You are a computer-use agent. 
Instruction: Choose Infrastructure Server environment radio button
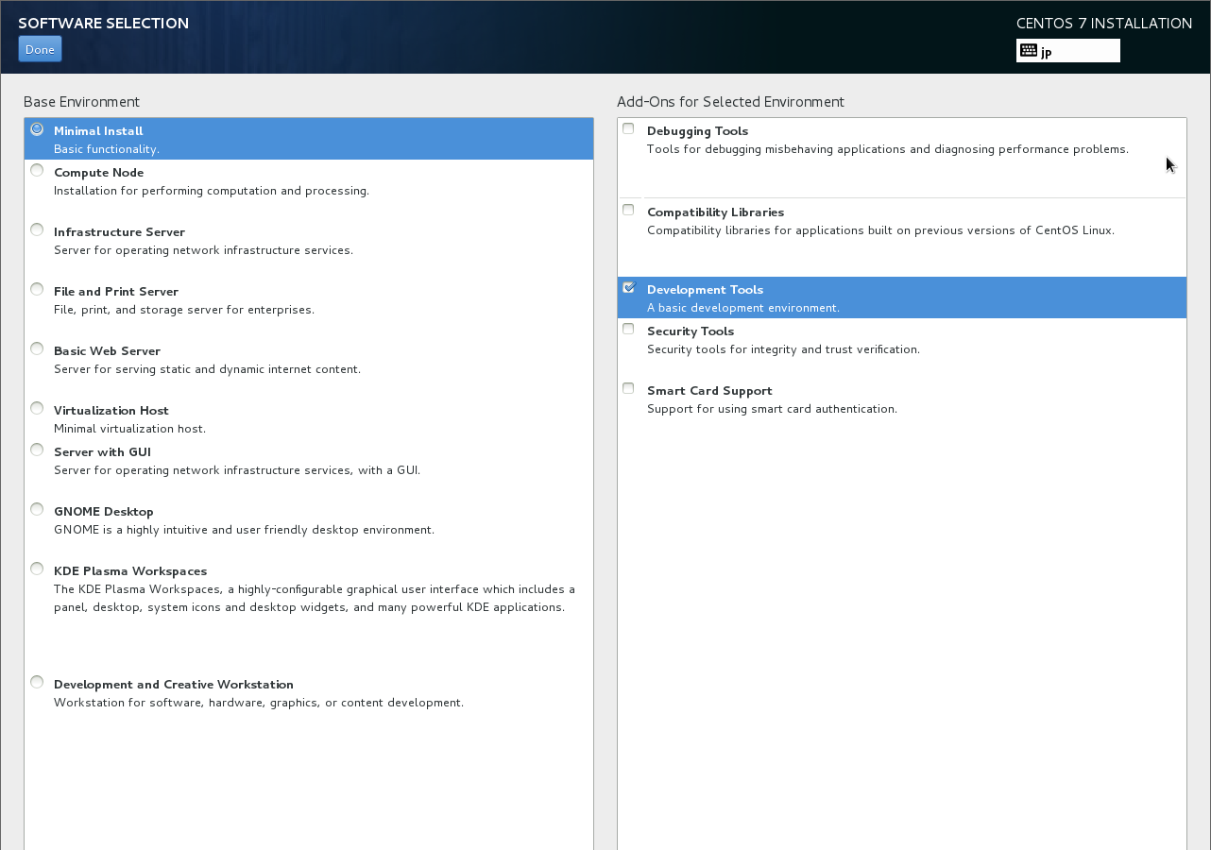point(37,229)
